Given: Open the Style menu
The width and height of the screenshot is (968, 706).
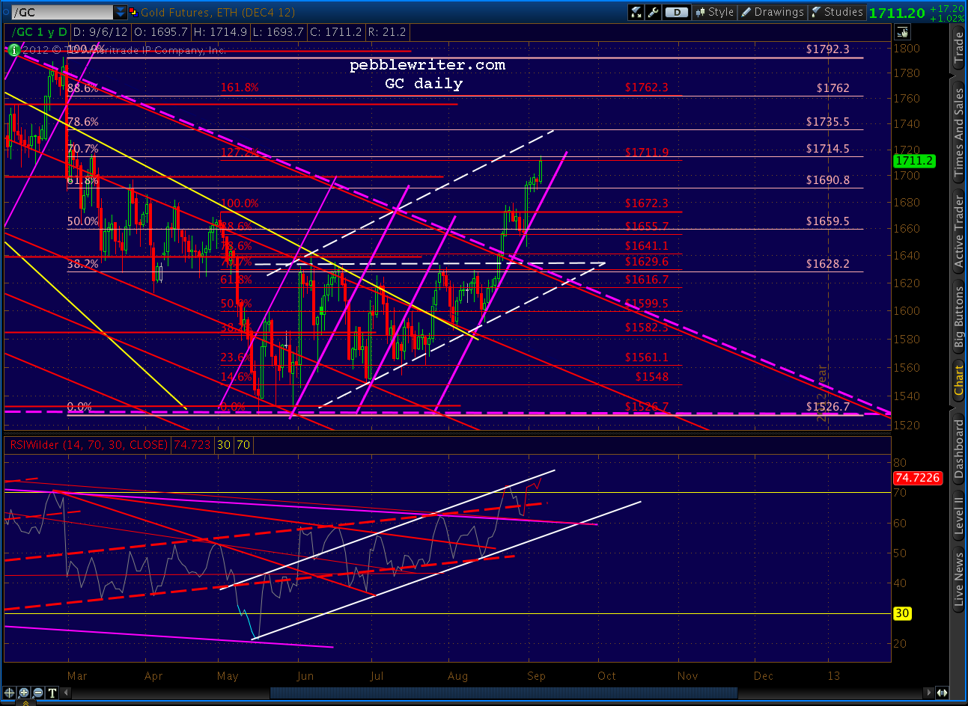Looking at the screenshot, I should (714, 12).
